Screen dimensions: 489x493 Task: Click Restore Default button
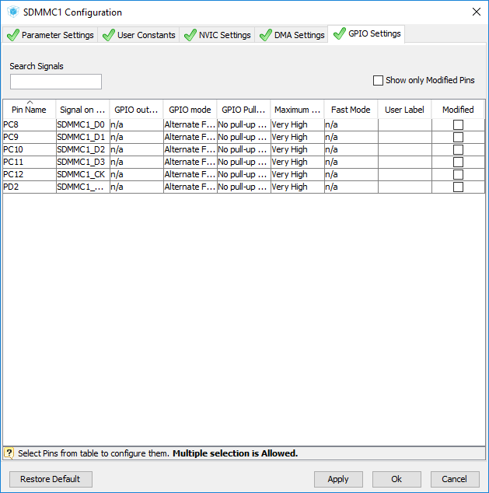[x=51, y=479]
